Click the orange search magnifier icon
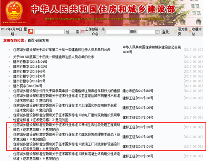The width and height of the screenshot is (208, 161). pos(31,32)
